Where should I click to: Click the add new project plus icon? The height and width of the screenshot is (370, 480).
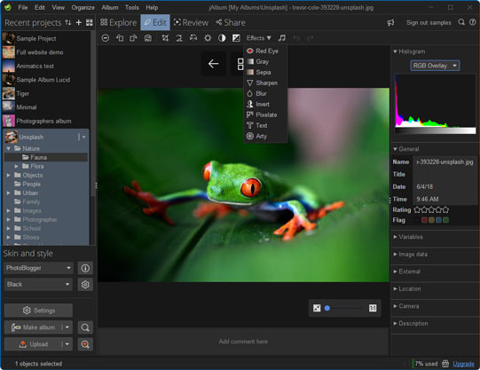click(79, 22)
